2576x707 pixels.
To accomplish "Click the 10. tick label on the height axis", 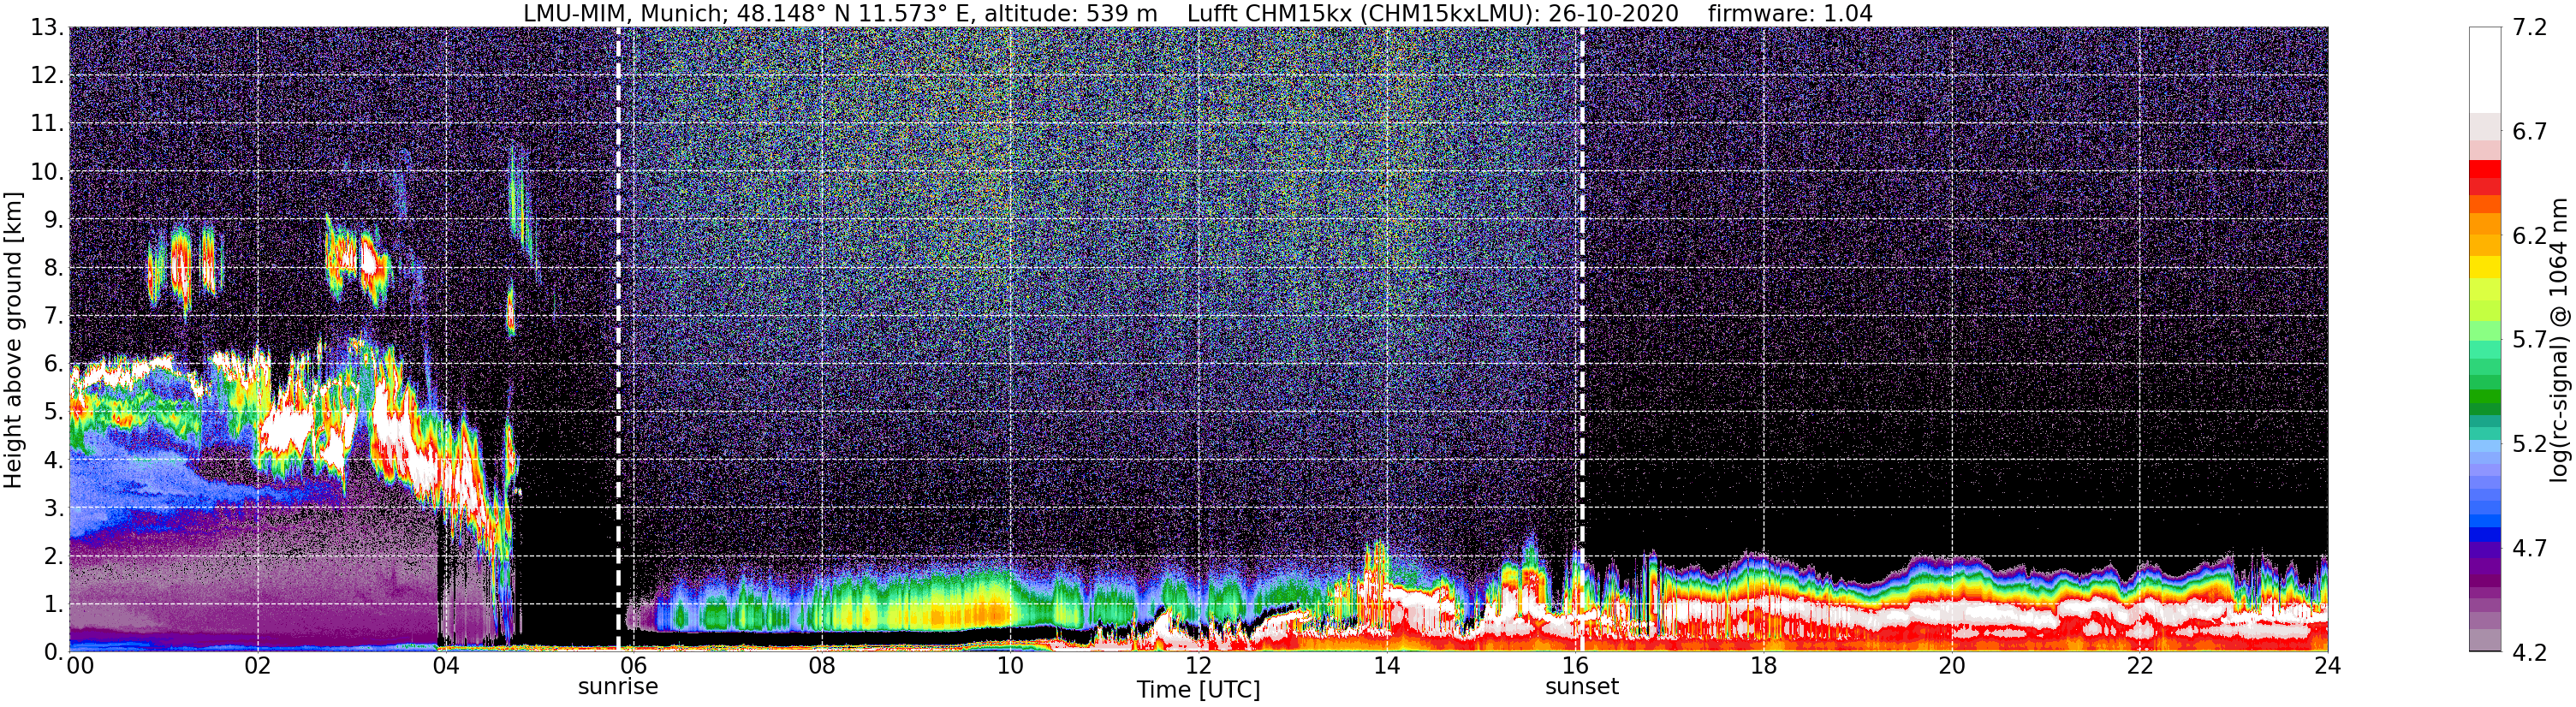I will [46, 171].
